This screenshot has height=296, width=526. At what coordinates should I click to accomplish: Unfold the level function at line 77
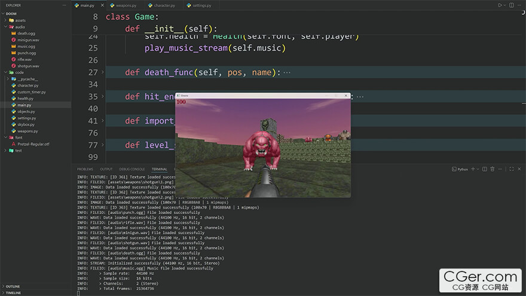pos(103,145)
